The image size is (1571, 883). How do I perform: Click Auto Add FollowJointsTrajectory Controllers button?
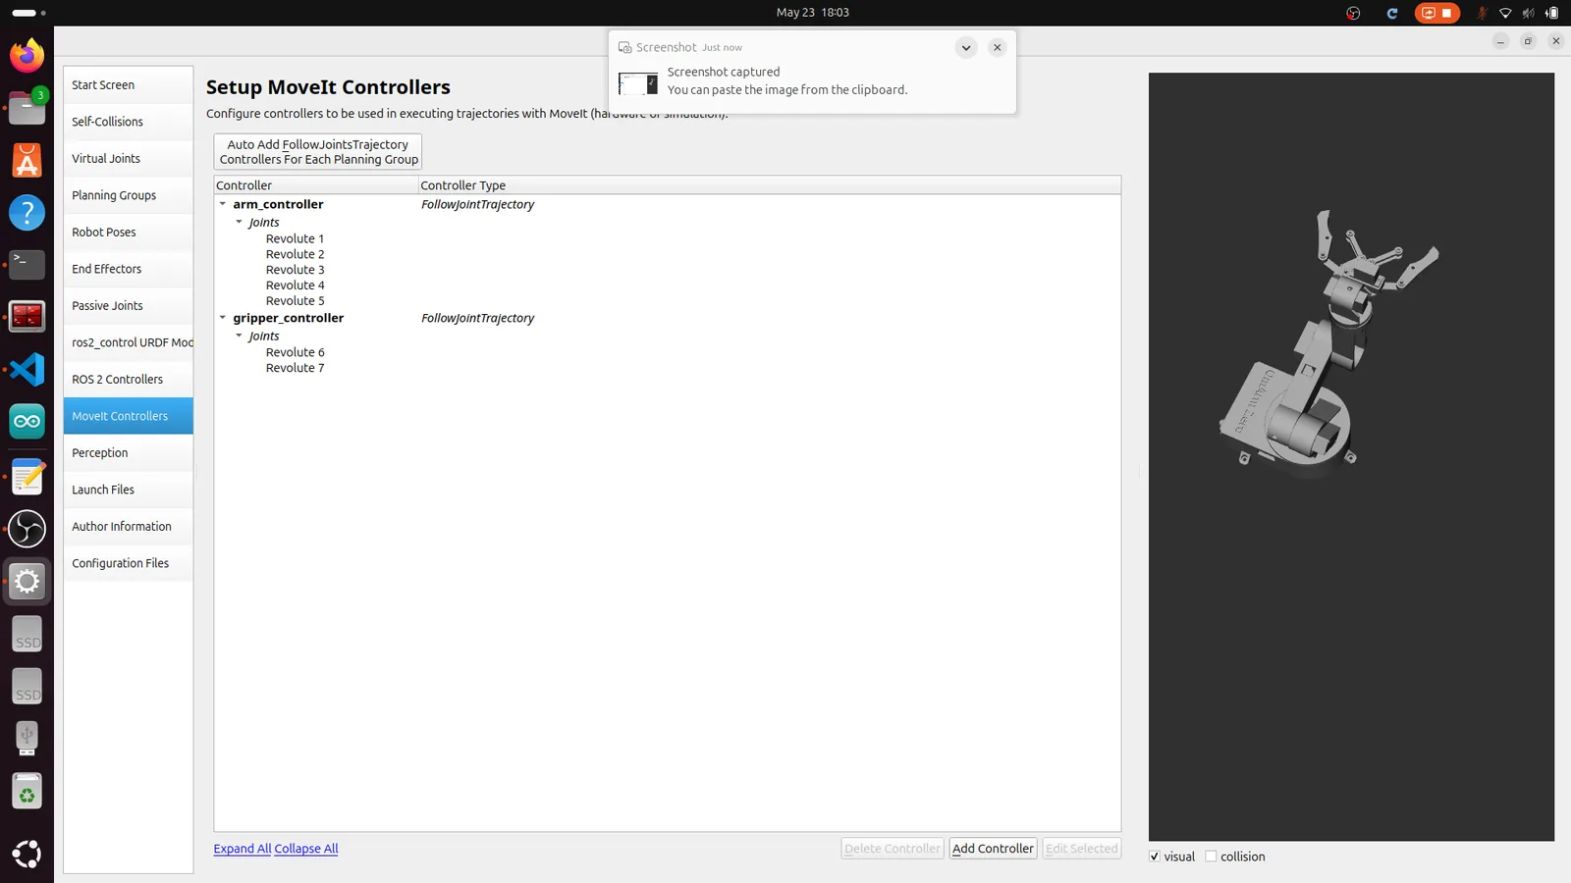(318, 152)
